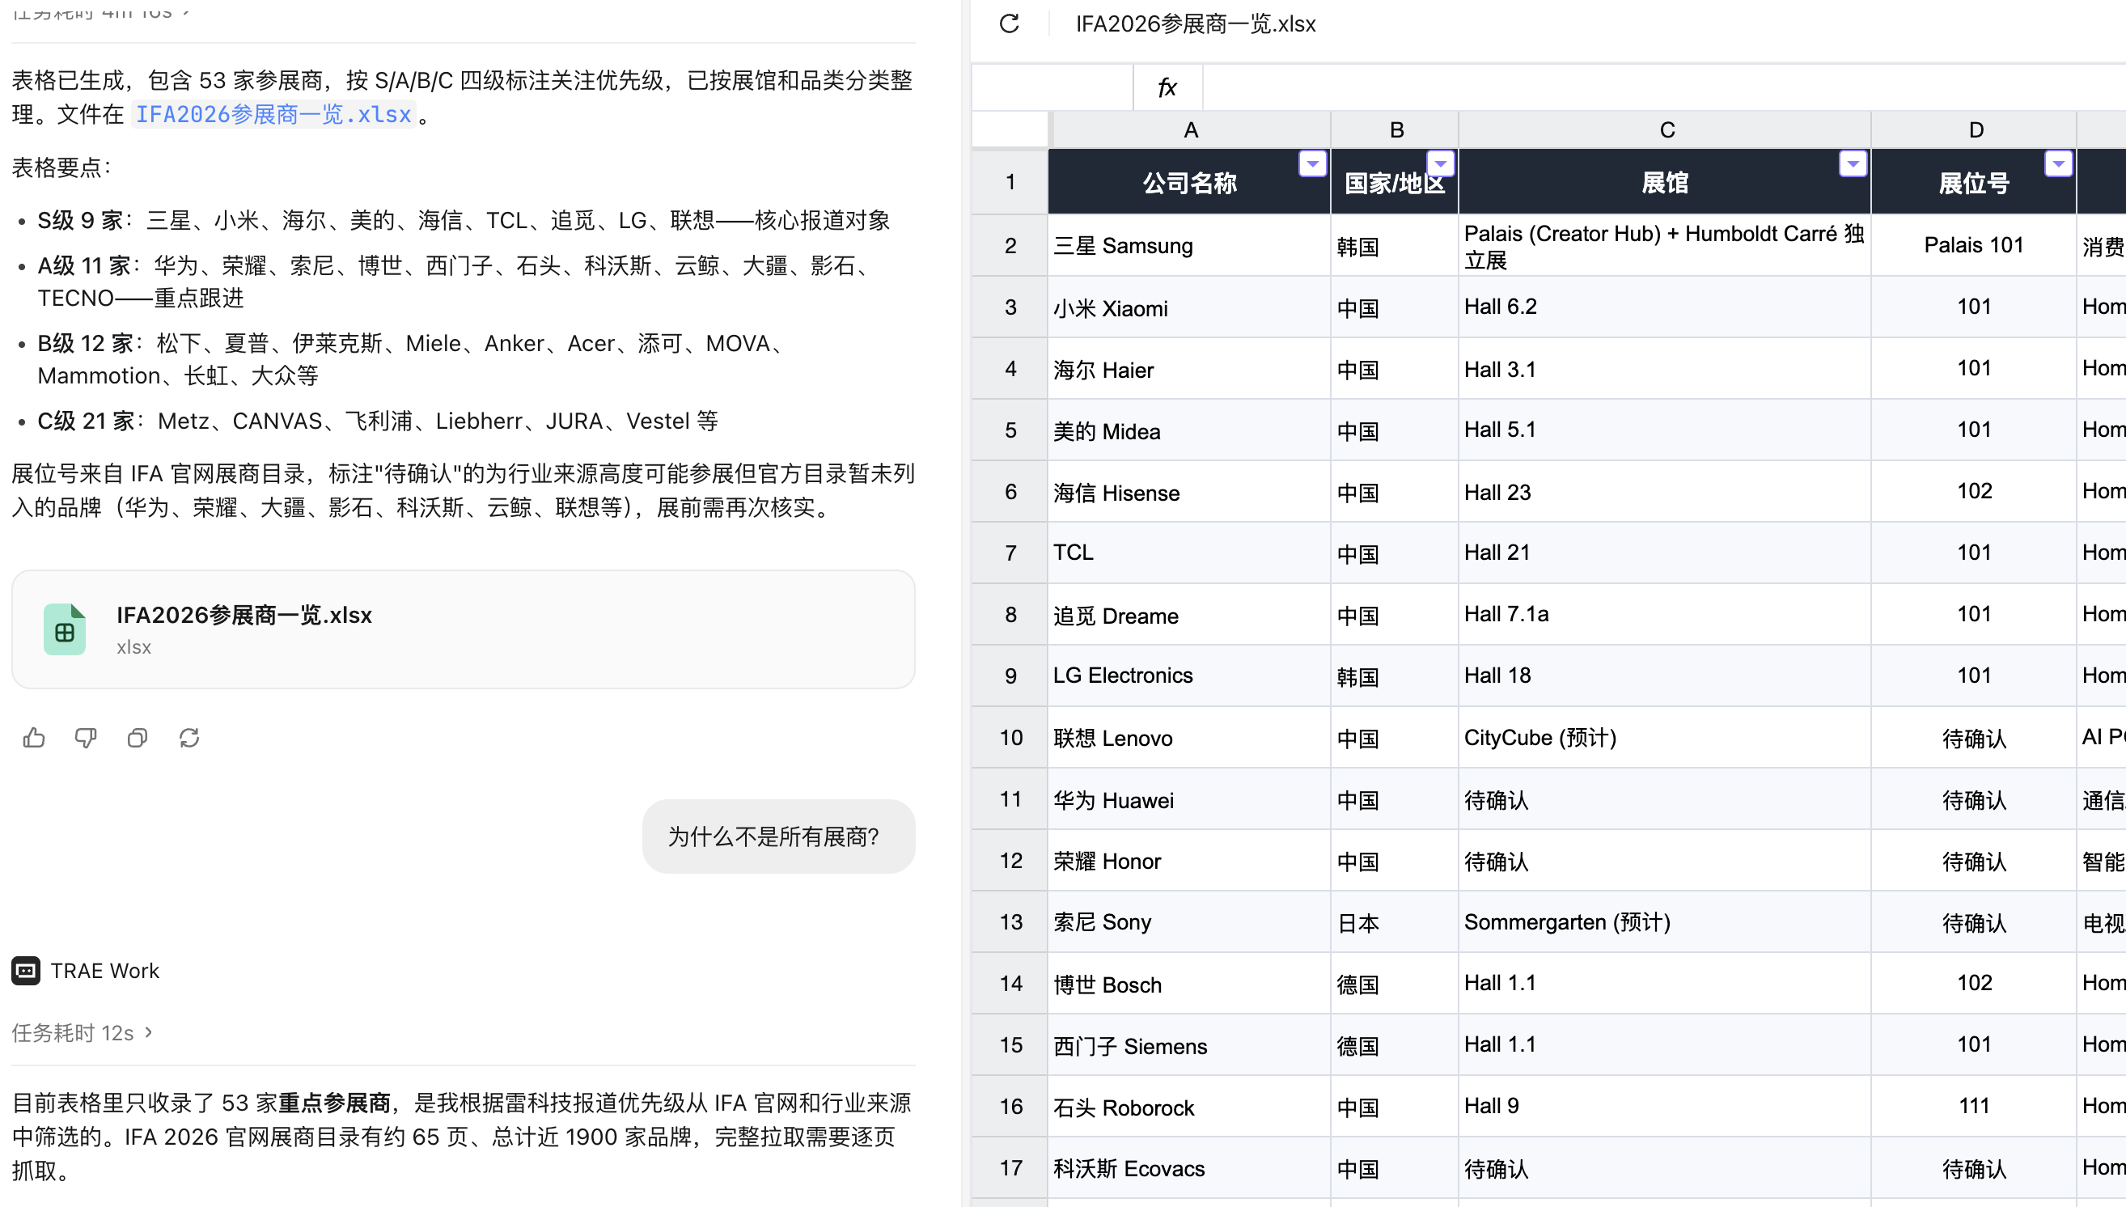Click the 华为 Huawei cell
Screen dimensions: 2126x1207
(1189, 799)
